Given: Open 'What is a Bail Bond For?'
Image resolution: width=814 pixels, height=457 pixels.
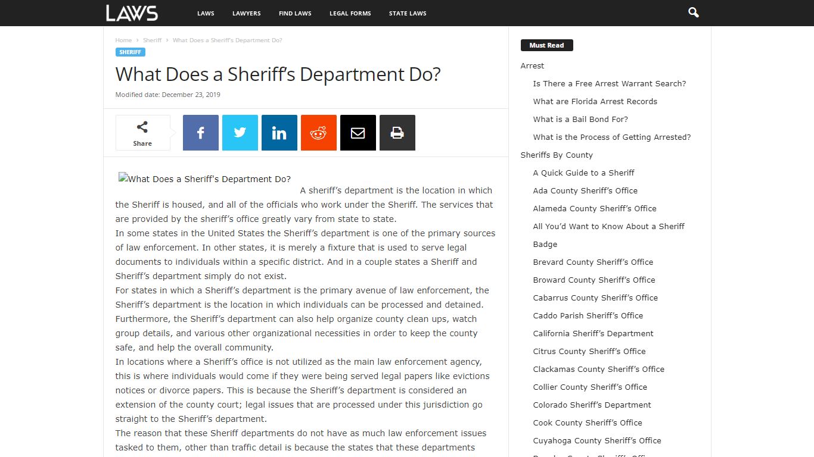Looking at the screenshot, I should tap(580, 120).
